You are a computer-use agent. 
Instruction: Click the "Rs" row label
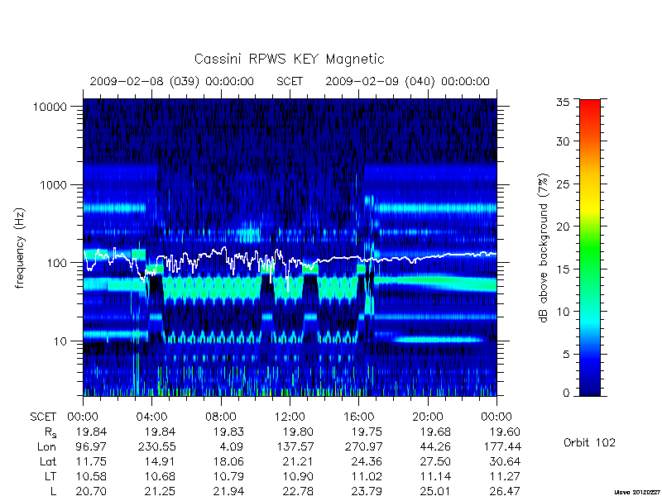[50, 432]
